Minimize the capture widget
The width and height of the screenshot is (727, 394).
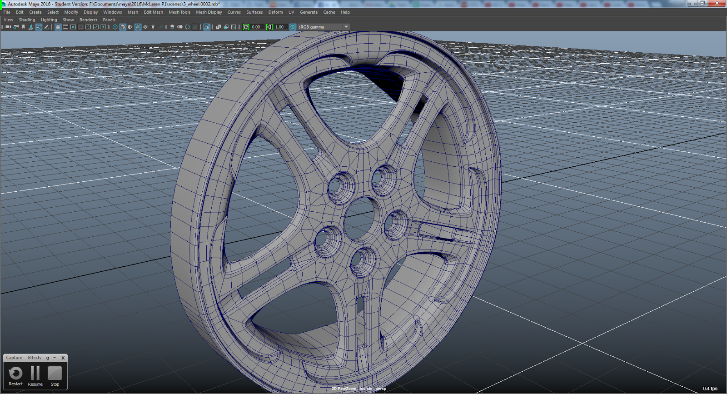pyautogui.click(x=55, y=358)
